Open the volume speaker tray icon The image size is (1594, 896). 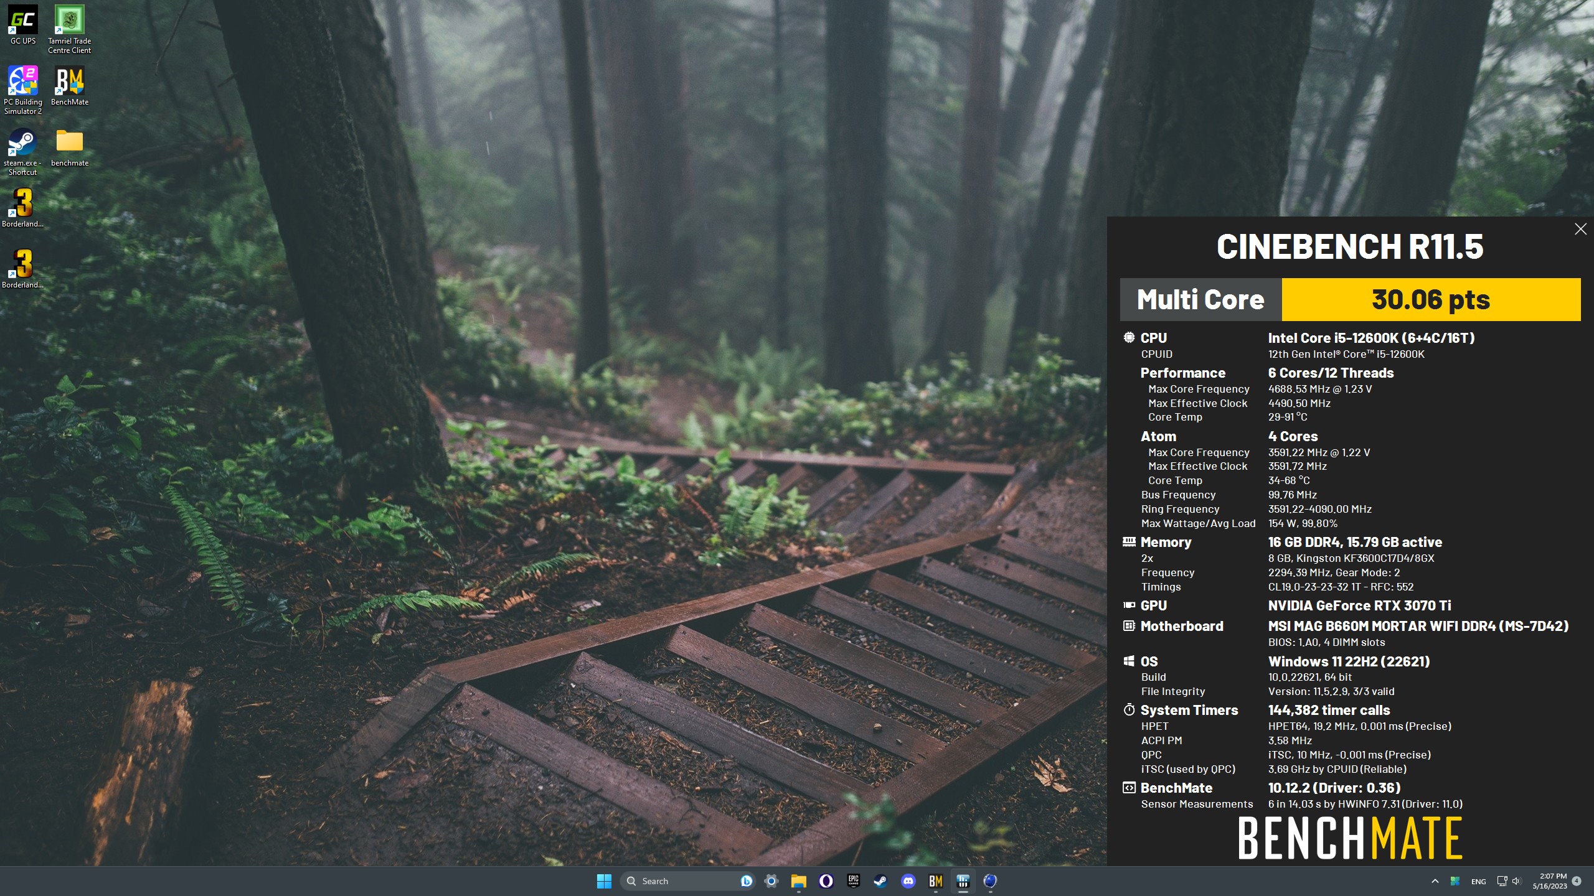point(1516,881)
